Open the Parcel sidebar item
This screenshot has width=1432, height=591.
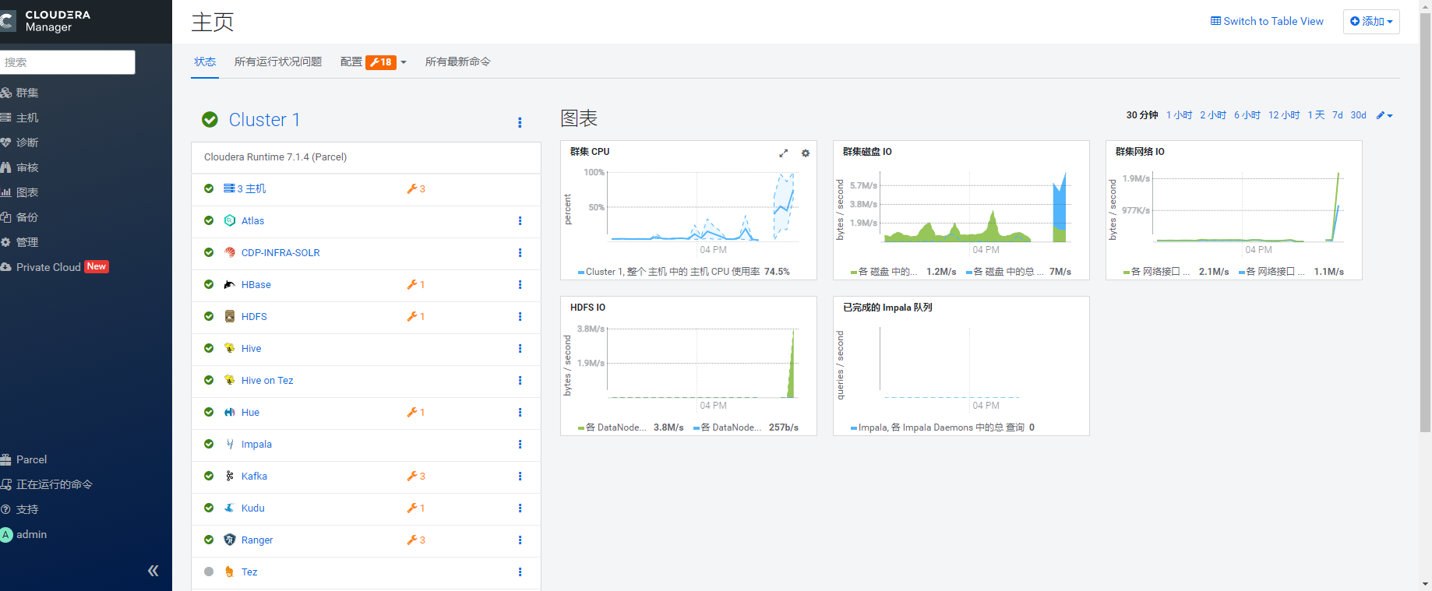click(24, 459)
